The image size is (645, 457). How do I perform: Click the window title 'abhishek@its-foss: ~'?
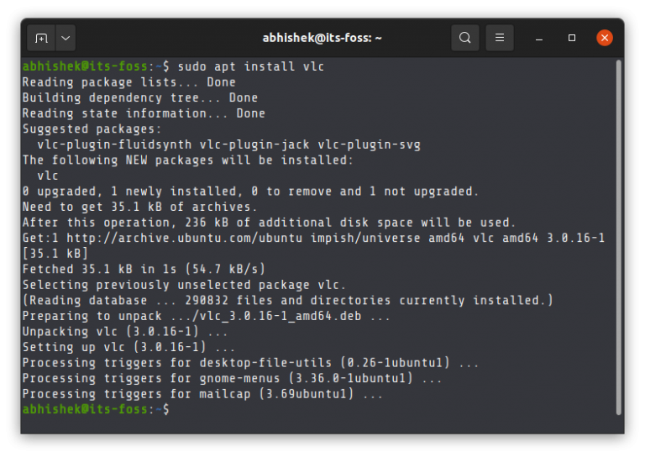[x=322, y=38]
